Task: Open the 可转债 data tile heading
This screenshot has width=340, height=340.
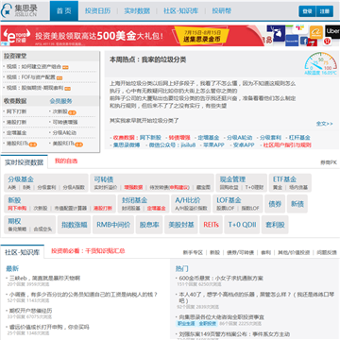Action: tap(104, 179)
